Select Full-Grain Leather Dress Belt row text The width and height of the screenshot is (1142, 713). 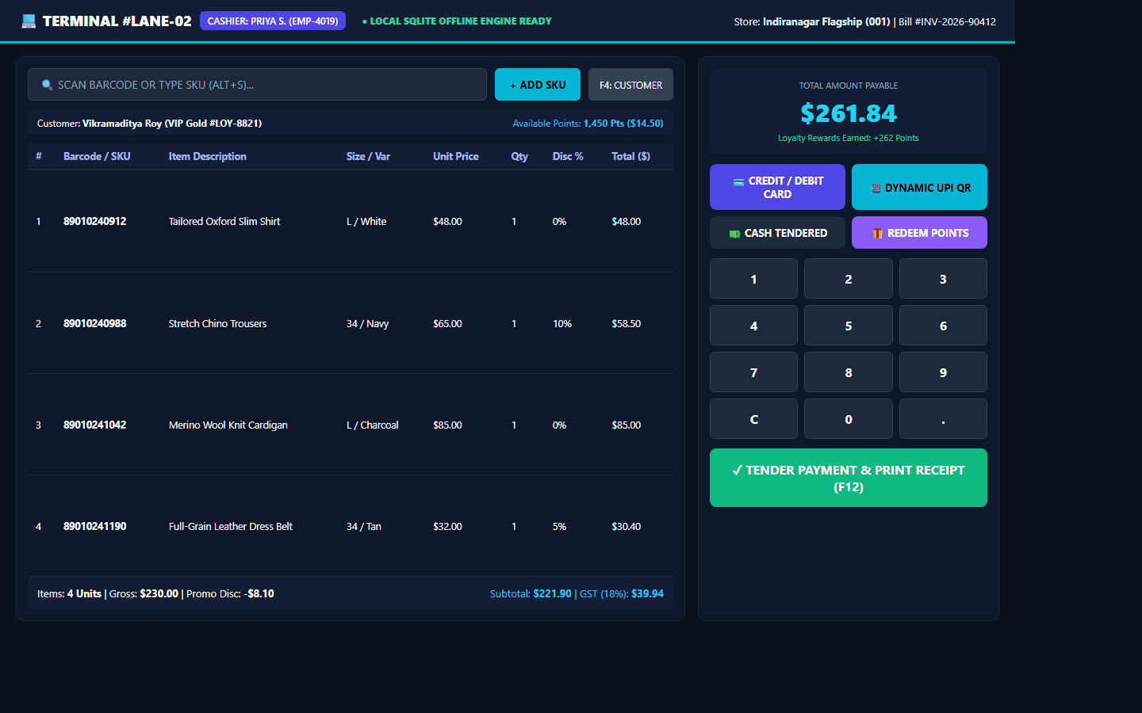click(x=231, y=527)
